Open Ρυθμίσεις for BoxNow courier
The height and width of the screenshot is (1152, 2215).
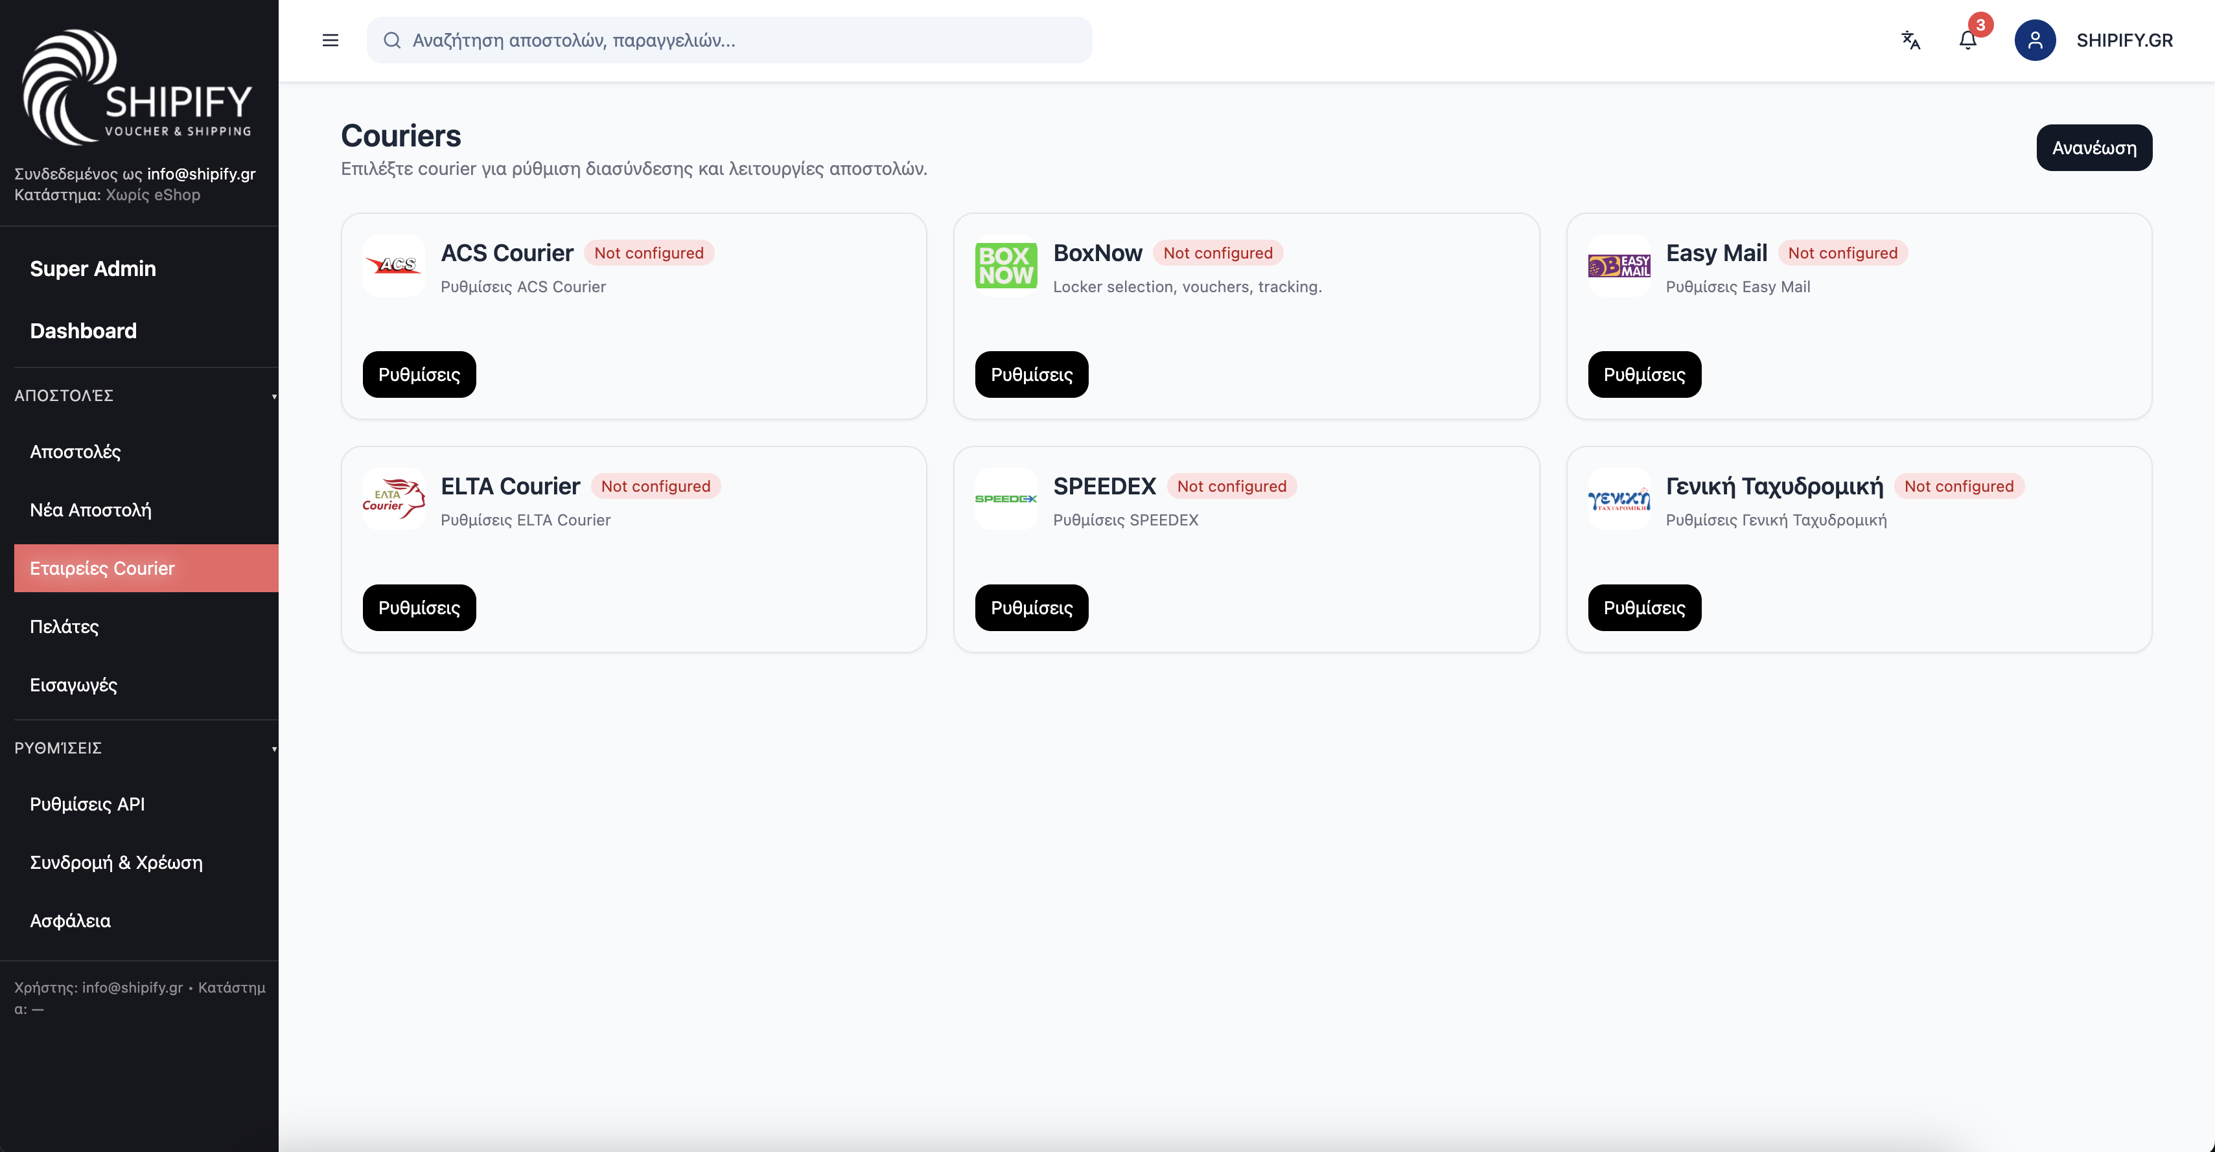click(1031, 375)
